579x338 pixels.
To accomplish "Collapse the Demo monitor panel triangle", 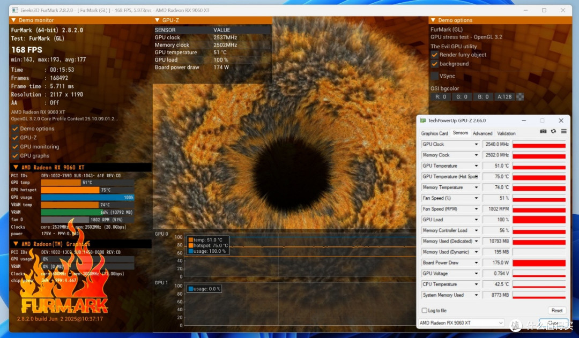I will (x=13, y=20).
